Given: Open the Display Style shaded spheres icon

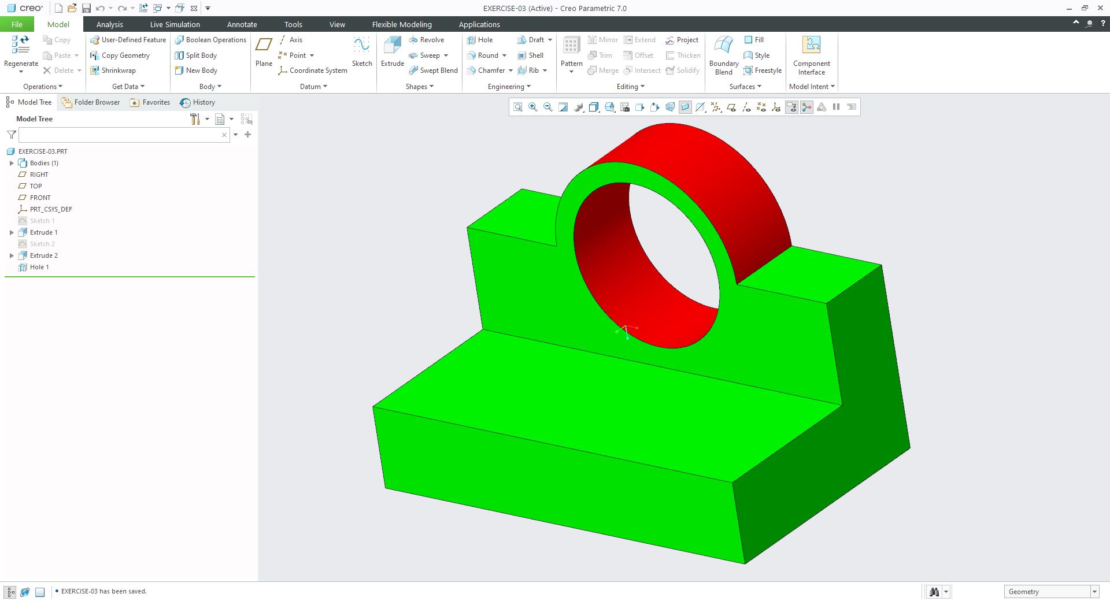Looking at the screenshot, I should (579, 107).
